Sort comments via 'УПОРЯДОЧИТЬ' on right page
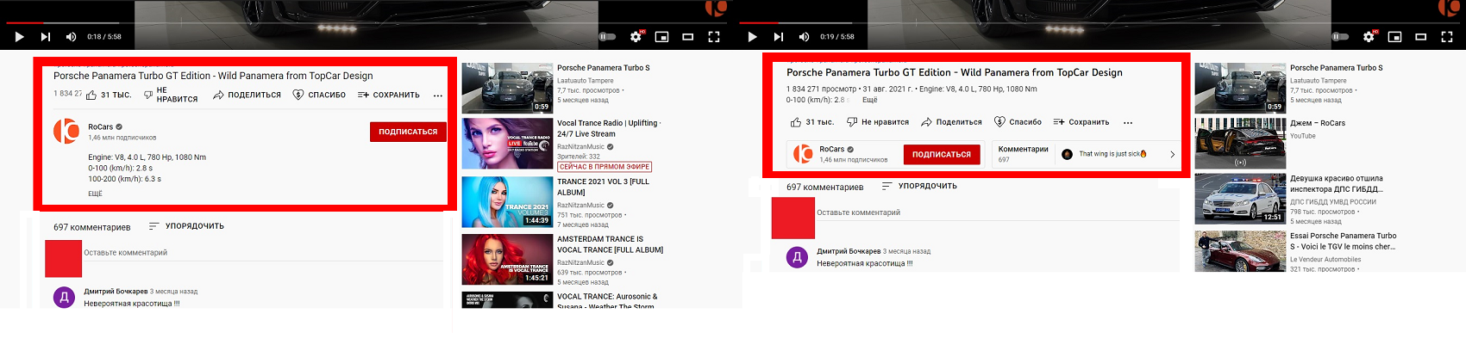1466x363 pixels. [x=919, y=186]
